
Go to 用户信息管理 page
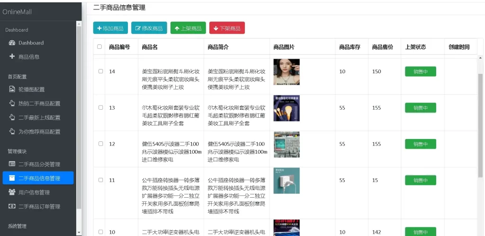[38, 192]
